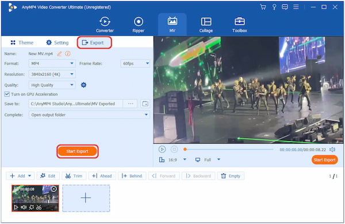This screenshot has width=345, height=224.
Task: Click the preview playback progress slider
Action: point(229,150)
